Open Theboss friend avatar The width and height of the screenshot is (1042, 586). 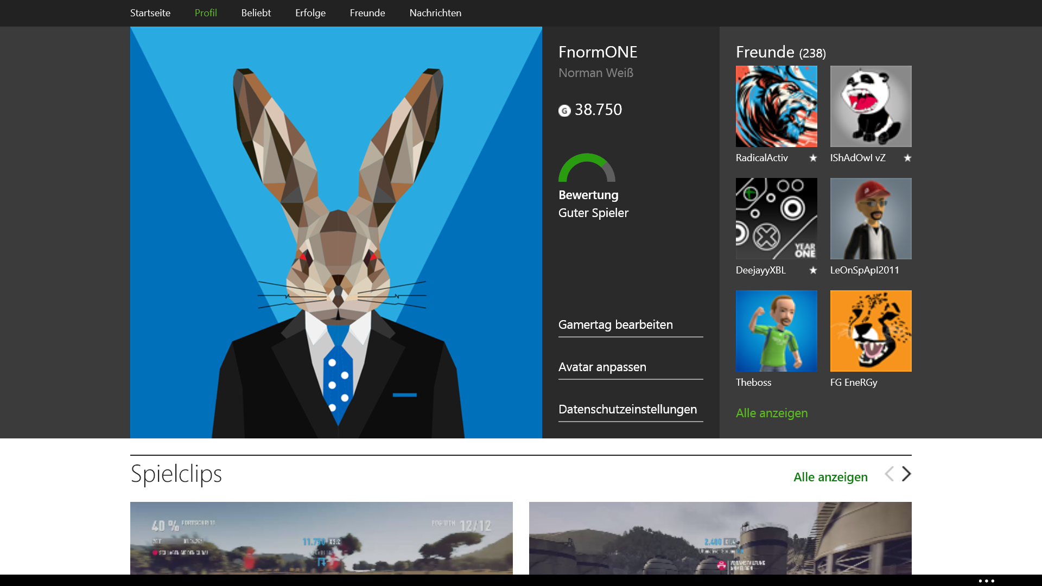(776, 331)
